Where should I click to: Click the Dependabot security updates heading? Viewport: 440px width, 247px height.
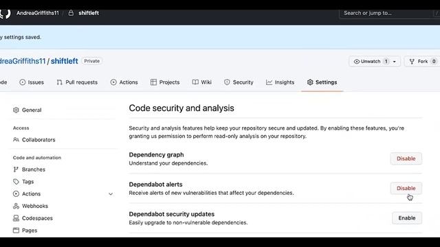(171, 214)
